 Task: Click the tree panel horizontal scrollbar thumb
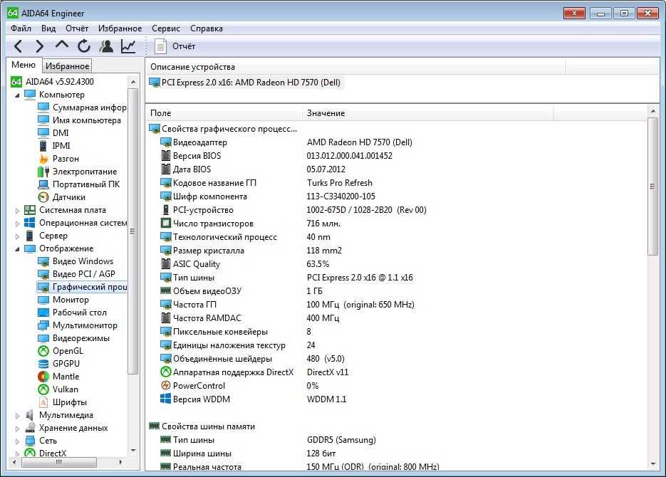point(58,462)
